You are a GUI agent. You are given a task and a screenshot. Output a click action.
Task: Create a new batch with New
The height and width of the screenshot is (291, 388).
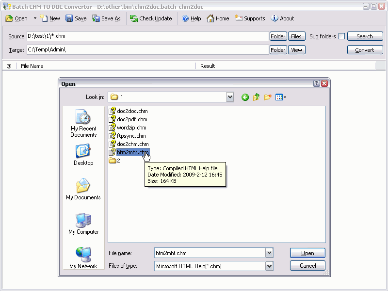[x=50, y=18]
